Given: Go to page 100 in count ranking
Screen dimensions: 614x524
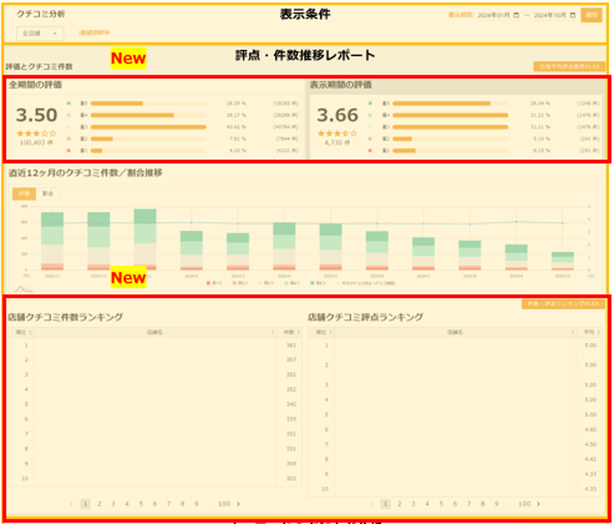Looking at the screenshot, I should (223, 504).
